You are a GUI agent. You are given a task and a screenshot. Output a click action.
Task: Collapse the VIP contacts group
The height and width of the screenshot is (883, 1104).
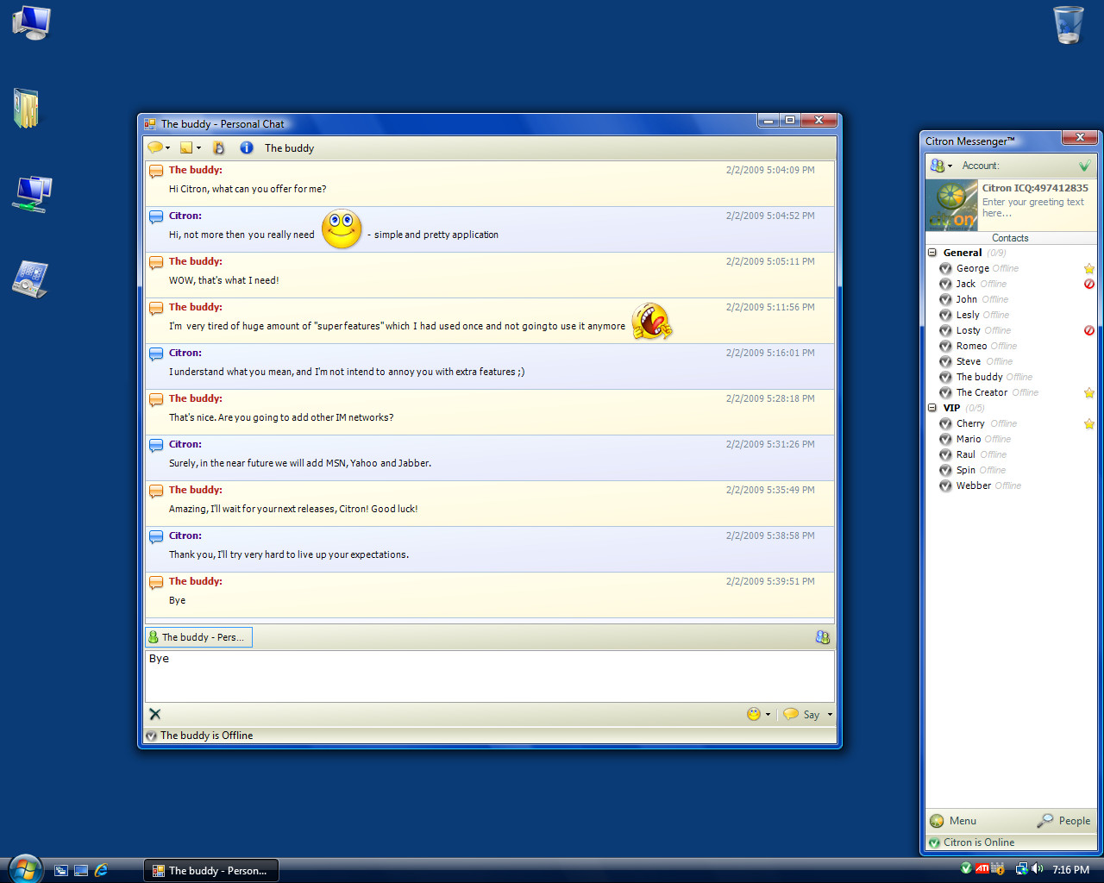click(932, 408)
